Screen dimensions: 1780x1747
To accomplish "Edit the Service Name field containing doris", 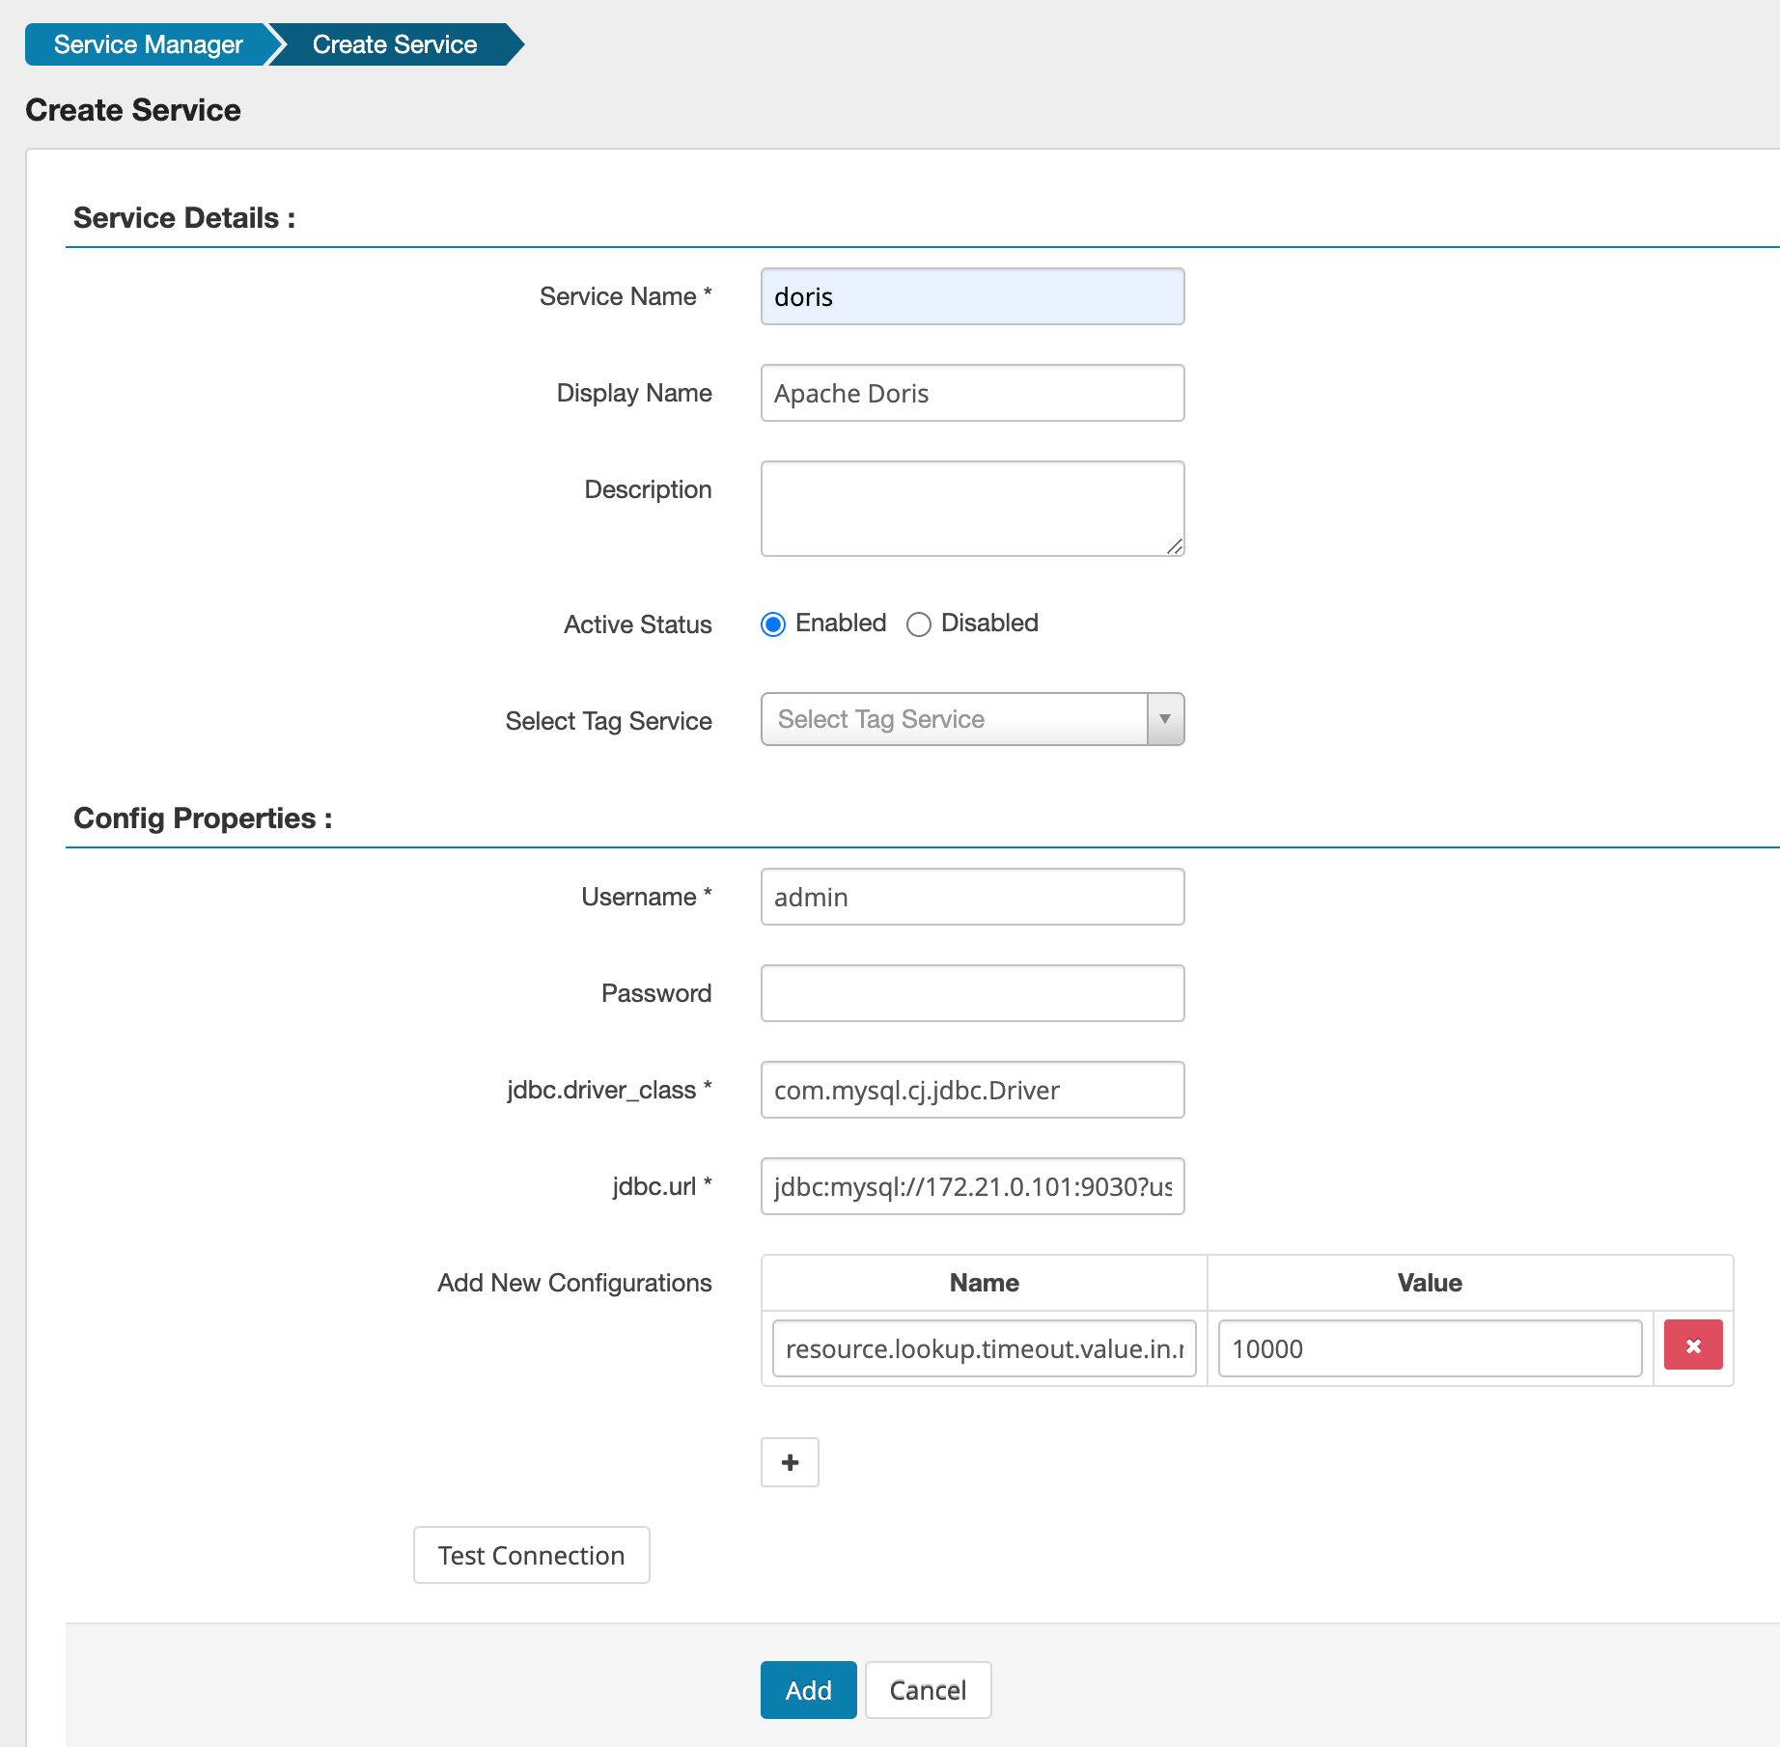I will pos(971,296).
